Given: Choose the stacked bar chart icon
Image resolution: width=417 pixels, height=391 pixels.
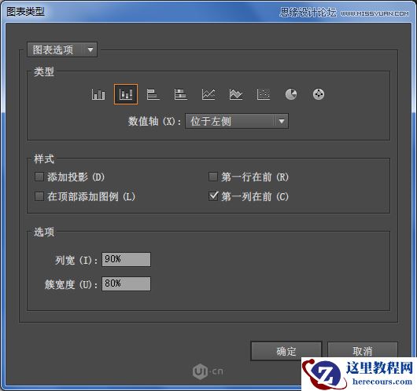Looking at the screenshot, I should tap(181, 94).
